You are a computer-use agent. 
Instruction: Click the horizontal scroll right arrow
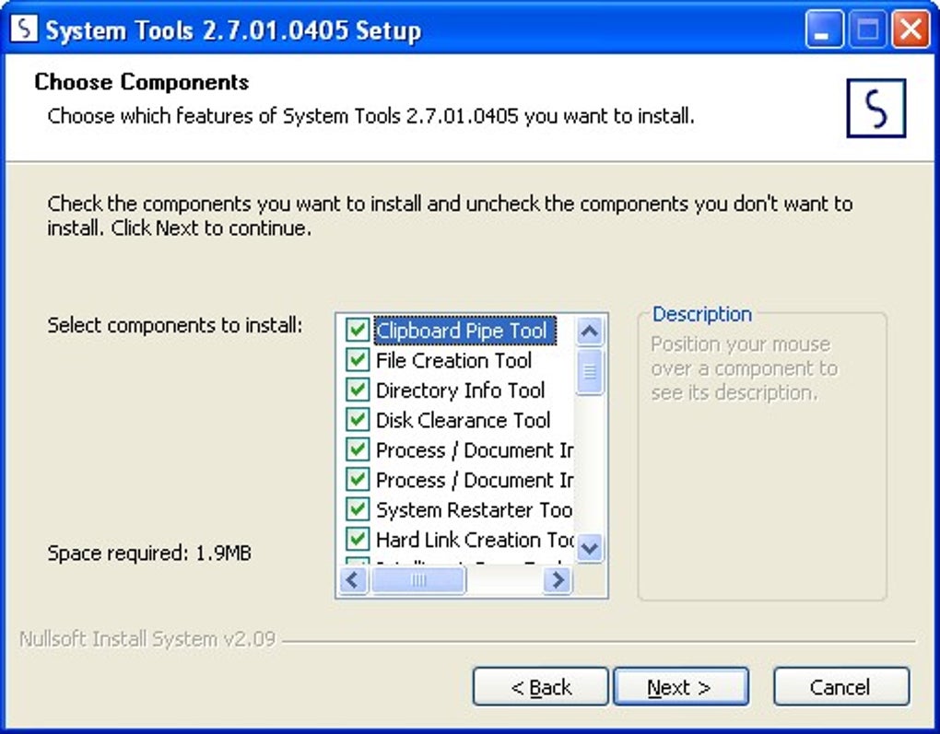[557, 579]
